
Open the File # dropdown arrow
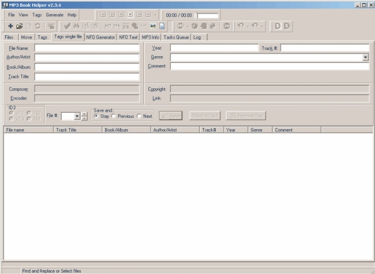click(77, 116)
